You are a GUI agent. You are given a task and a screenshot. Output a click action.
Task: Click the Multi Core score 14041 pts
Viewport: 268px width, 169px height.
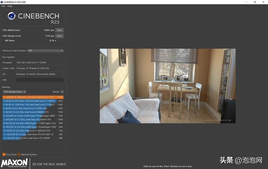click(x=49, y=30)
